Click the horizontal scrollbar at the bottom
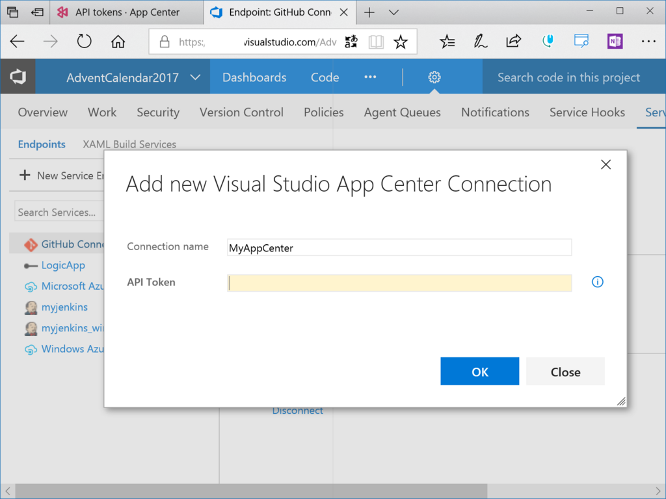666x499 pixels. [x=250, y=491]
